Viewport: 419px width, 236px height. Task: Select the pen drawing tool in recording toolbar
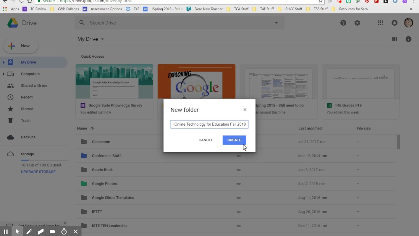click(29, 232)
